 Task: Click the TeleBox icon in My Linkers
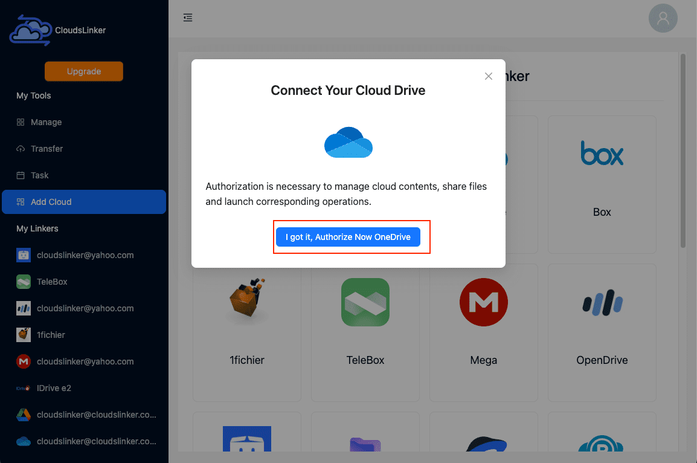pyautogui.click(x=24, y=282)
